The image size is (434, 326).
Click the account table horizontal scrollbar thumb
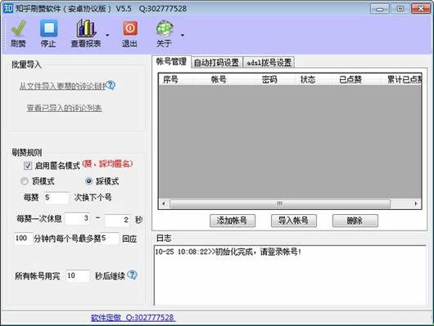pyautogui.click(x=280, y=204)
